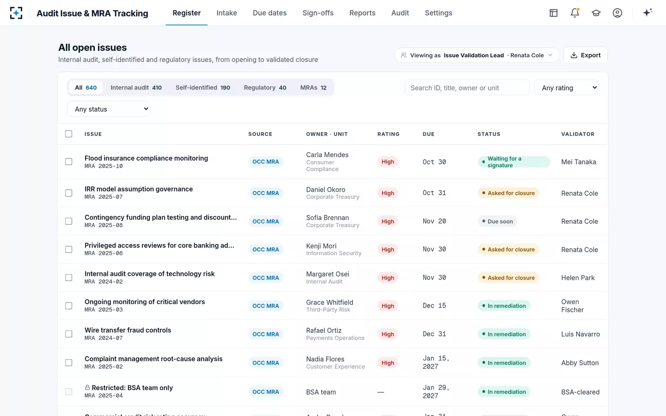Check the IRR model assumption governance row
666x416 pixels.
point(69,193)
